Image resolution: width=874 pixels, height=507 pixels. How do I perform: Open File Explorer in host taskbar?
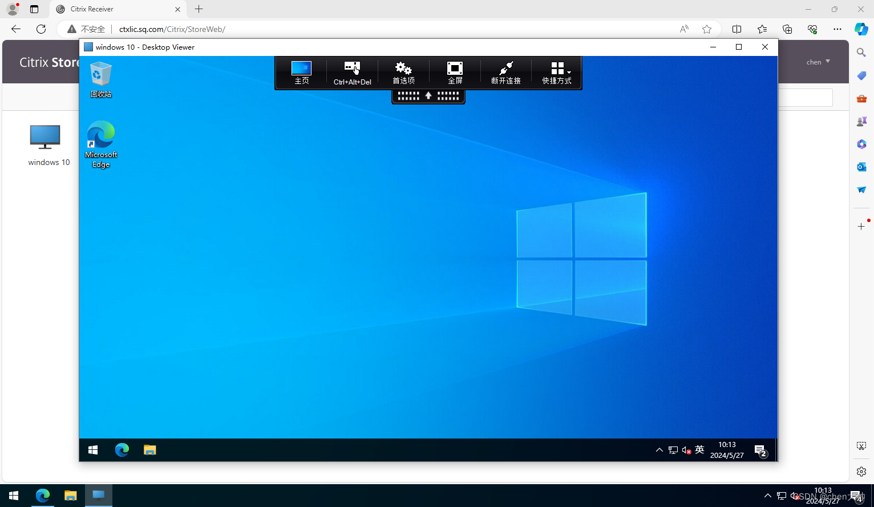coord(70,496)
